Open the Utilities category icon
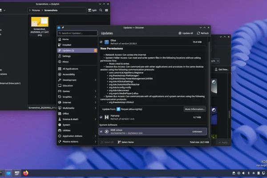 (x=60, y=130)
